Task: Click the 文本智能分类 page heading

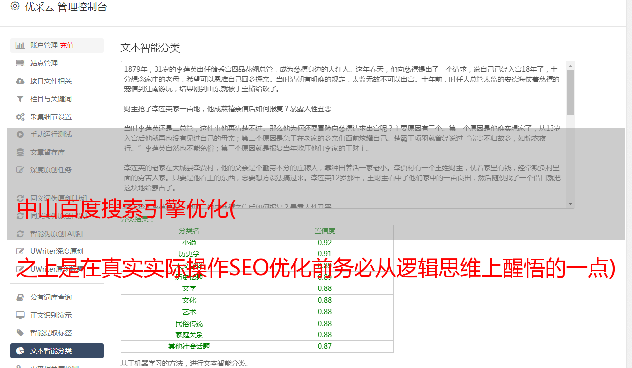Action: (151, 48)
